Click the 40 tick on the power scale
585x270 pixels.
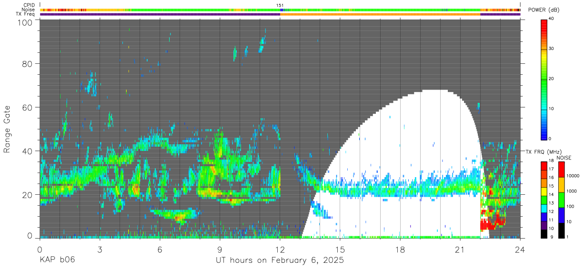coord(552,19)
